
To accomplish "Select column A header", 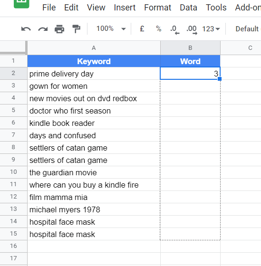I will coord(94,48).
